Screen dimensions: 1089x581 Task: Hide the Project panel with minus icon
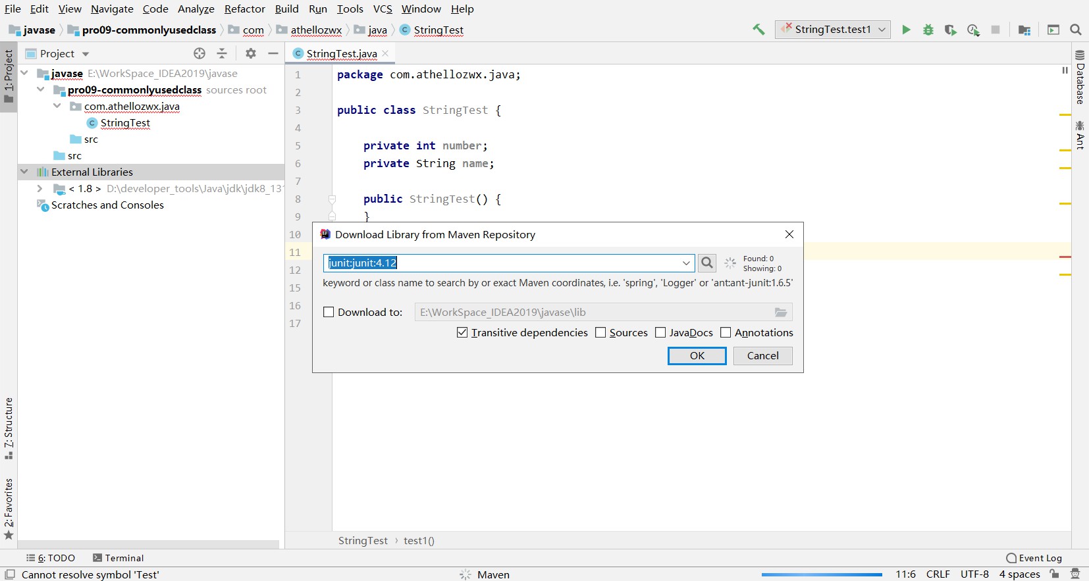273,53
